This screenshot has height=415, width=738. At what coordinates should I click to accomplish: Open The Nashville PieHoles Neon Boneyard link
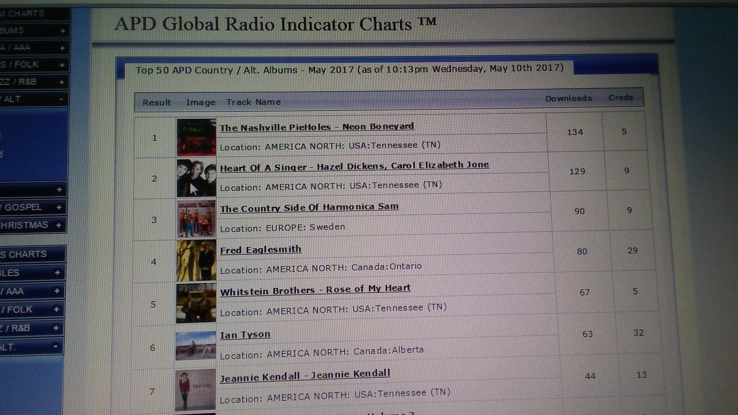pos(317,127)
